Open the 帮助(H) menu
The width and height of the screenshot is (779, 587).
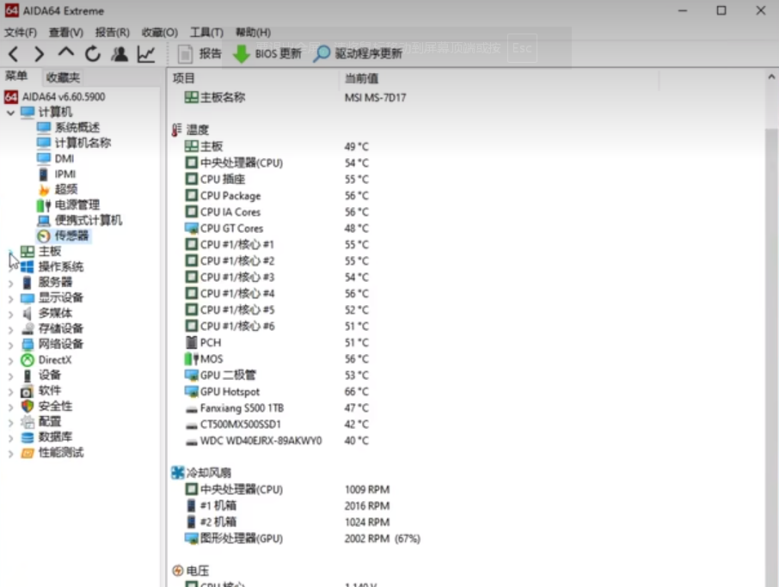pos(253,33)
